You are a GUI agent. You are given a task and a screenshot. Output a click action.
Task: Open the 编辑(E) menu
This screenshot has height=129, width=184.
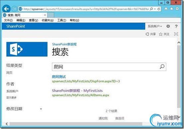pyautogui.click(x=21, y=20)
